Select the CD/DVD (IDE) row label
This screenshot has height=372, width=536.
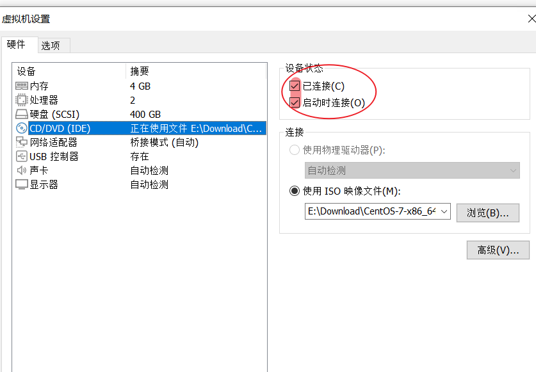[x=60, y=128]
